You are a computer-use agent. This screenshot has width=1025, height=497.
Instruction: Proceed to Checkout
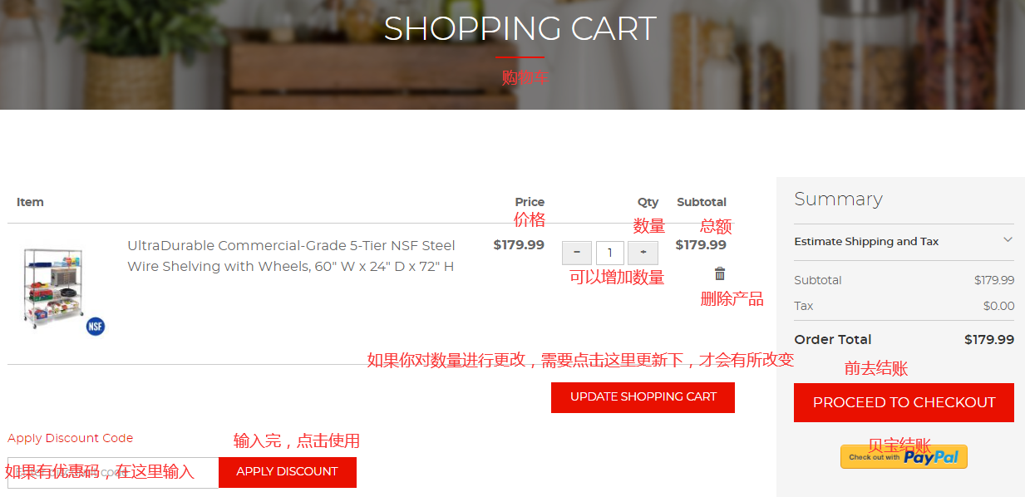coord(904,402)
